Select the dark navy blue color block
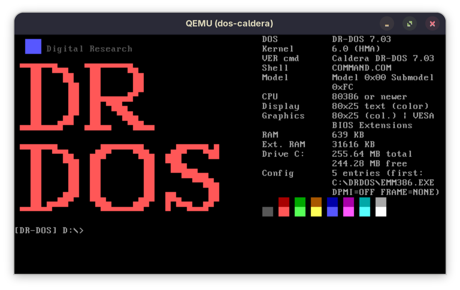Image resolution: width=460 pixels, height=290 pixels. [332, 202]
